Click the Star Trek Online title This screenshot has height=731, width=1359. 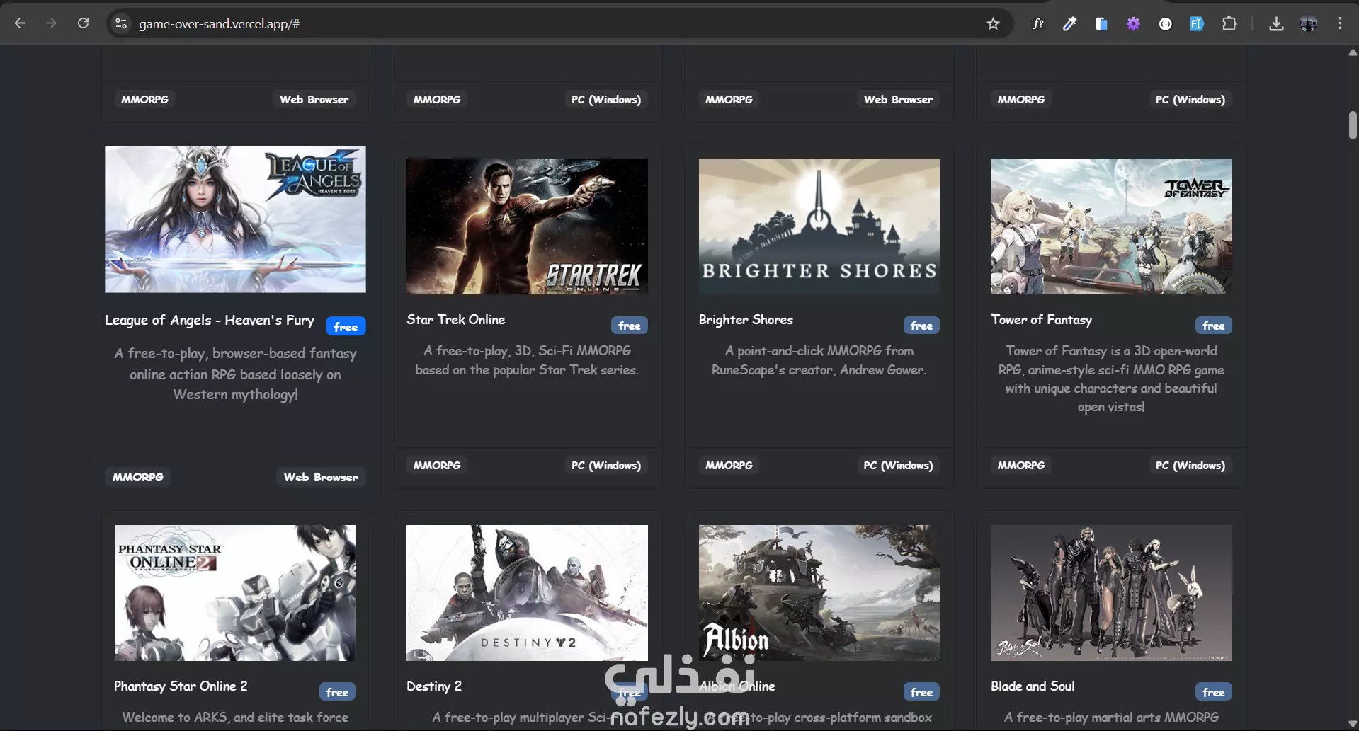[x=456, y=320]
